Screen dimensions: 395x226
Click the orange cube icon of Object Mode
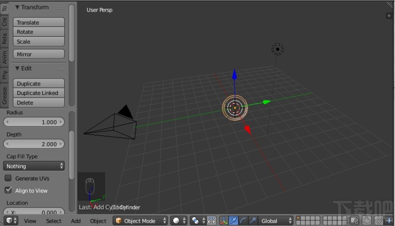pos(118,221)
